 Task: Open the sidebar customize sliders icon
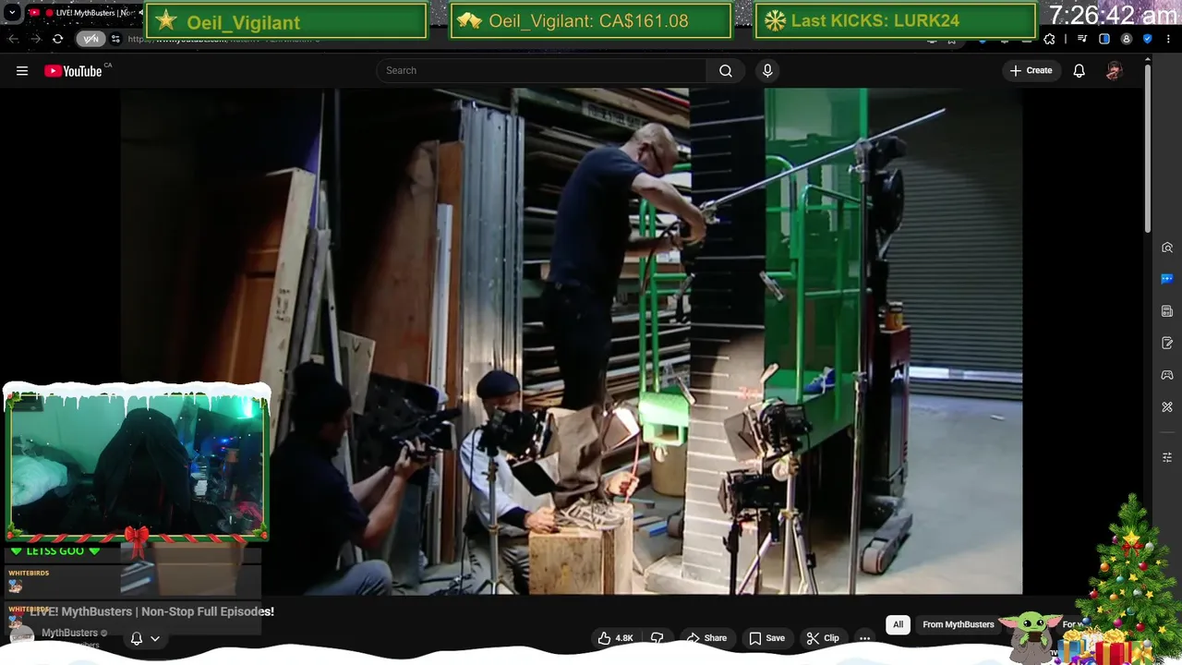(1167, 457)
